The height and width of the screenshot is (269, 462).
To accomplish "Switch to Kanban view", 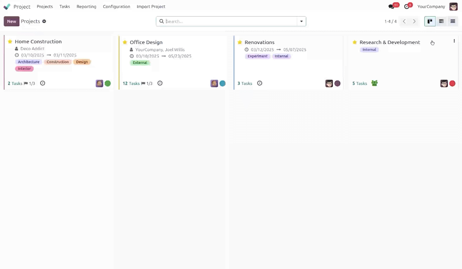I will click(x=430, y=21).
